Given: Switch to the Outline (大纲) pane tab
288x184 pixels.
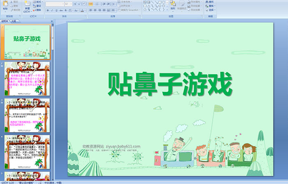Looking at the screenshot, I should (x=14, y=21).
